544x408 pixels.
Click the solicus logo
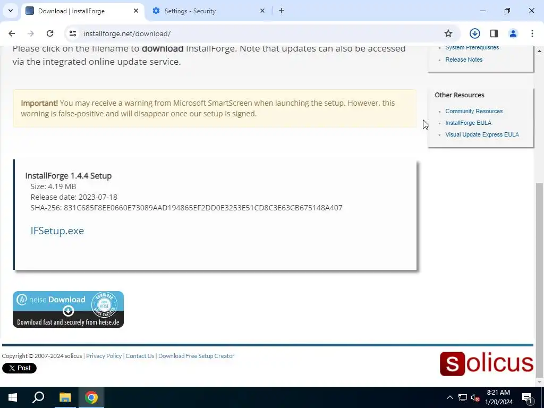tap(487, 363)
